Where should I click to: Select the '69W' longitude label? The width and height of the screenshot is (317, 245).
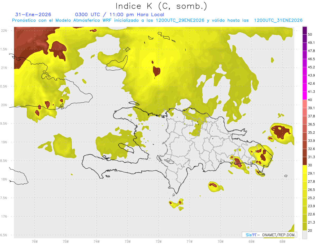[x=251, y=241]
